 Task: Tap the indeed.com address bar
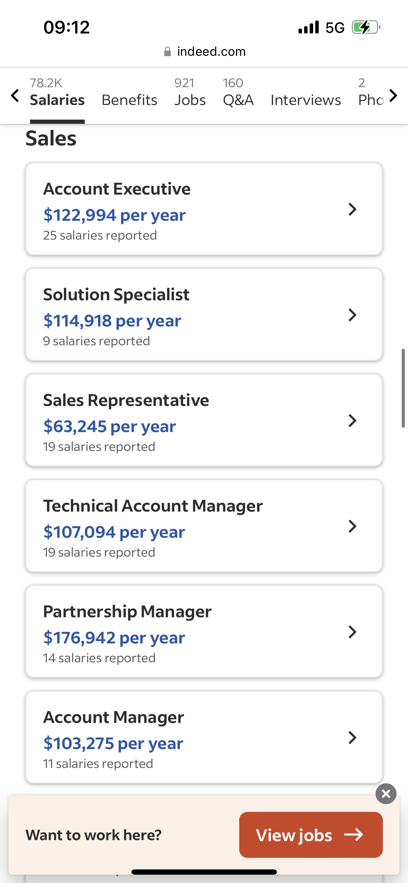204,52
